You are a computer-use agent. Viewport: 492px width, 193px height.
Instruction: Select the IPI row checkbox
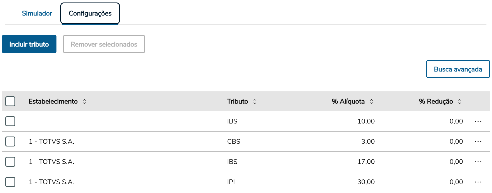click(10, 182)
